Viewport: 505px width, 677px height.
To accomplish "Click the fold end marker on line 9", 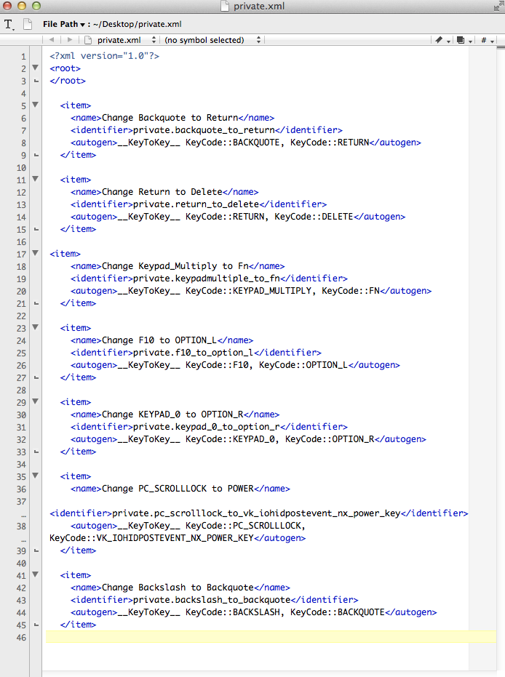I will (36, 155).
